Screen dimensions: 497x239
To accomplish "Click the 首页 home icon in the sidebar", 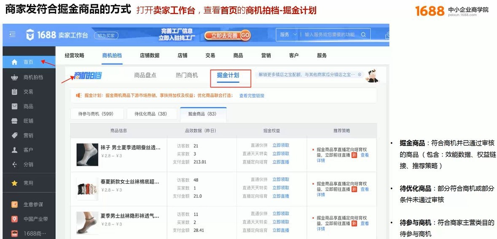I will 15,62.
